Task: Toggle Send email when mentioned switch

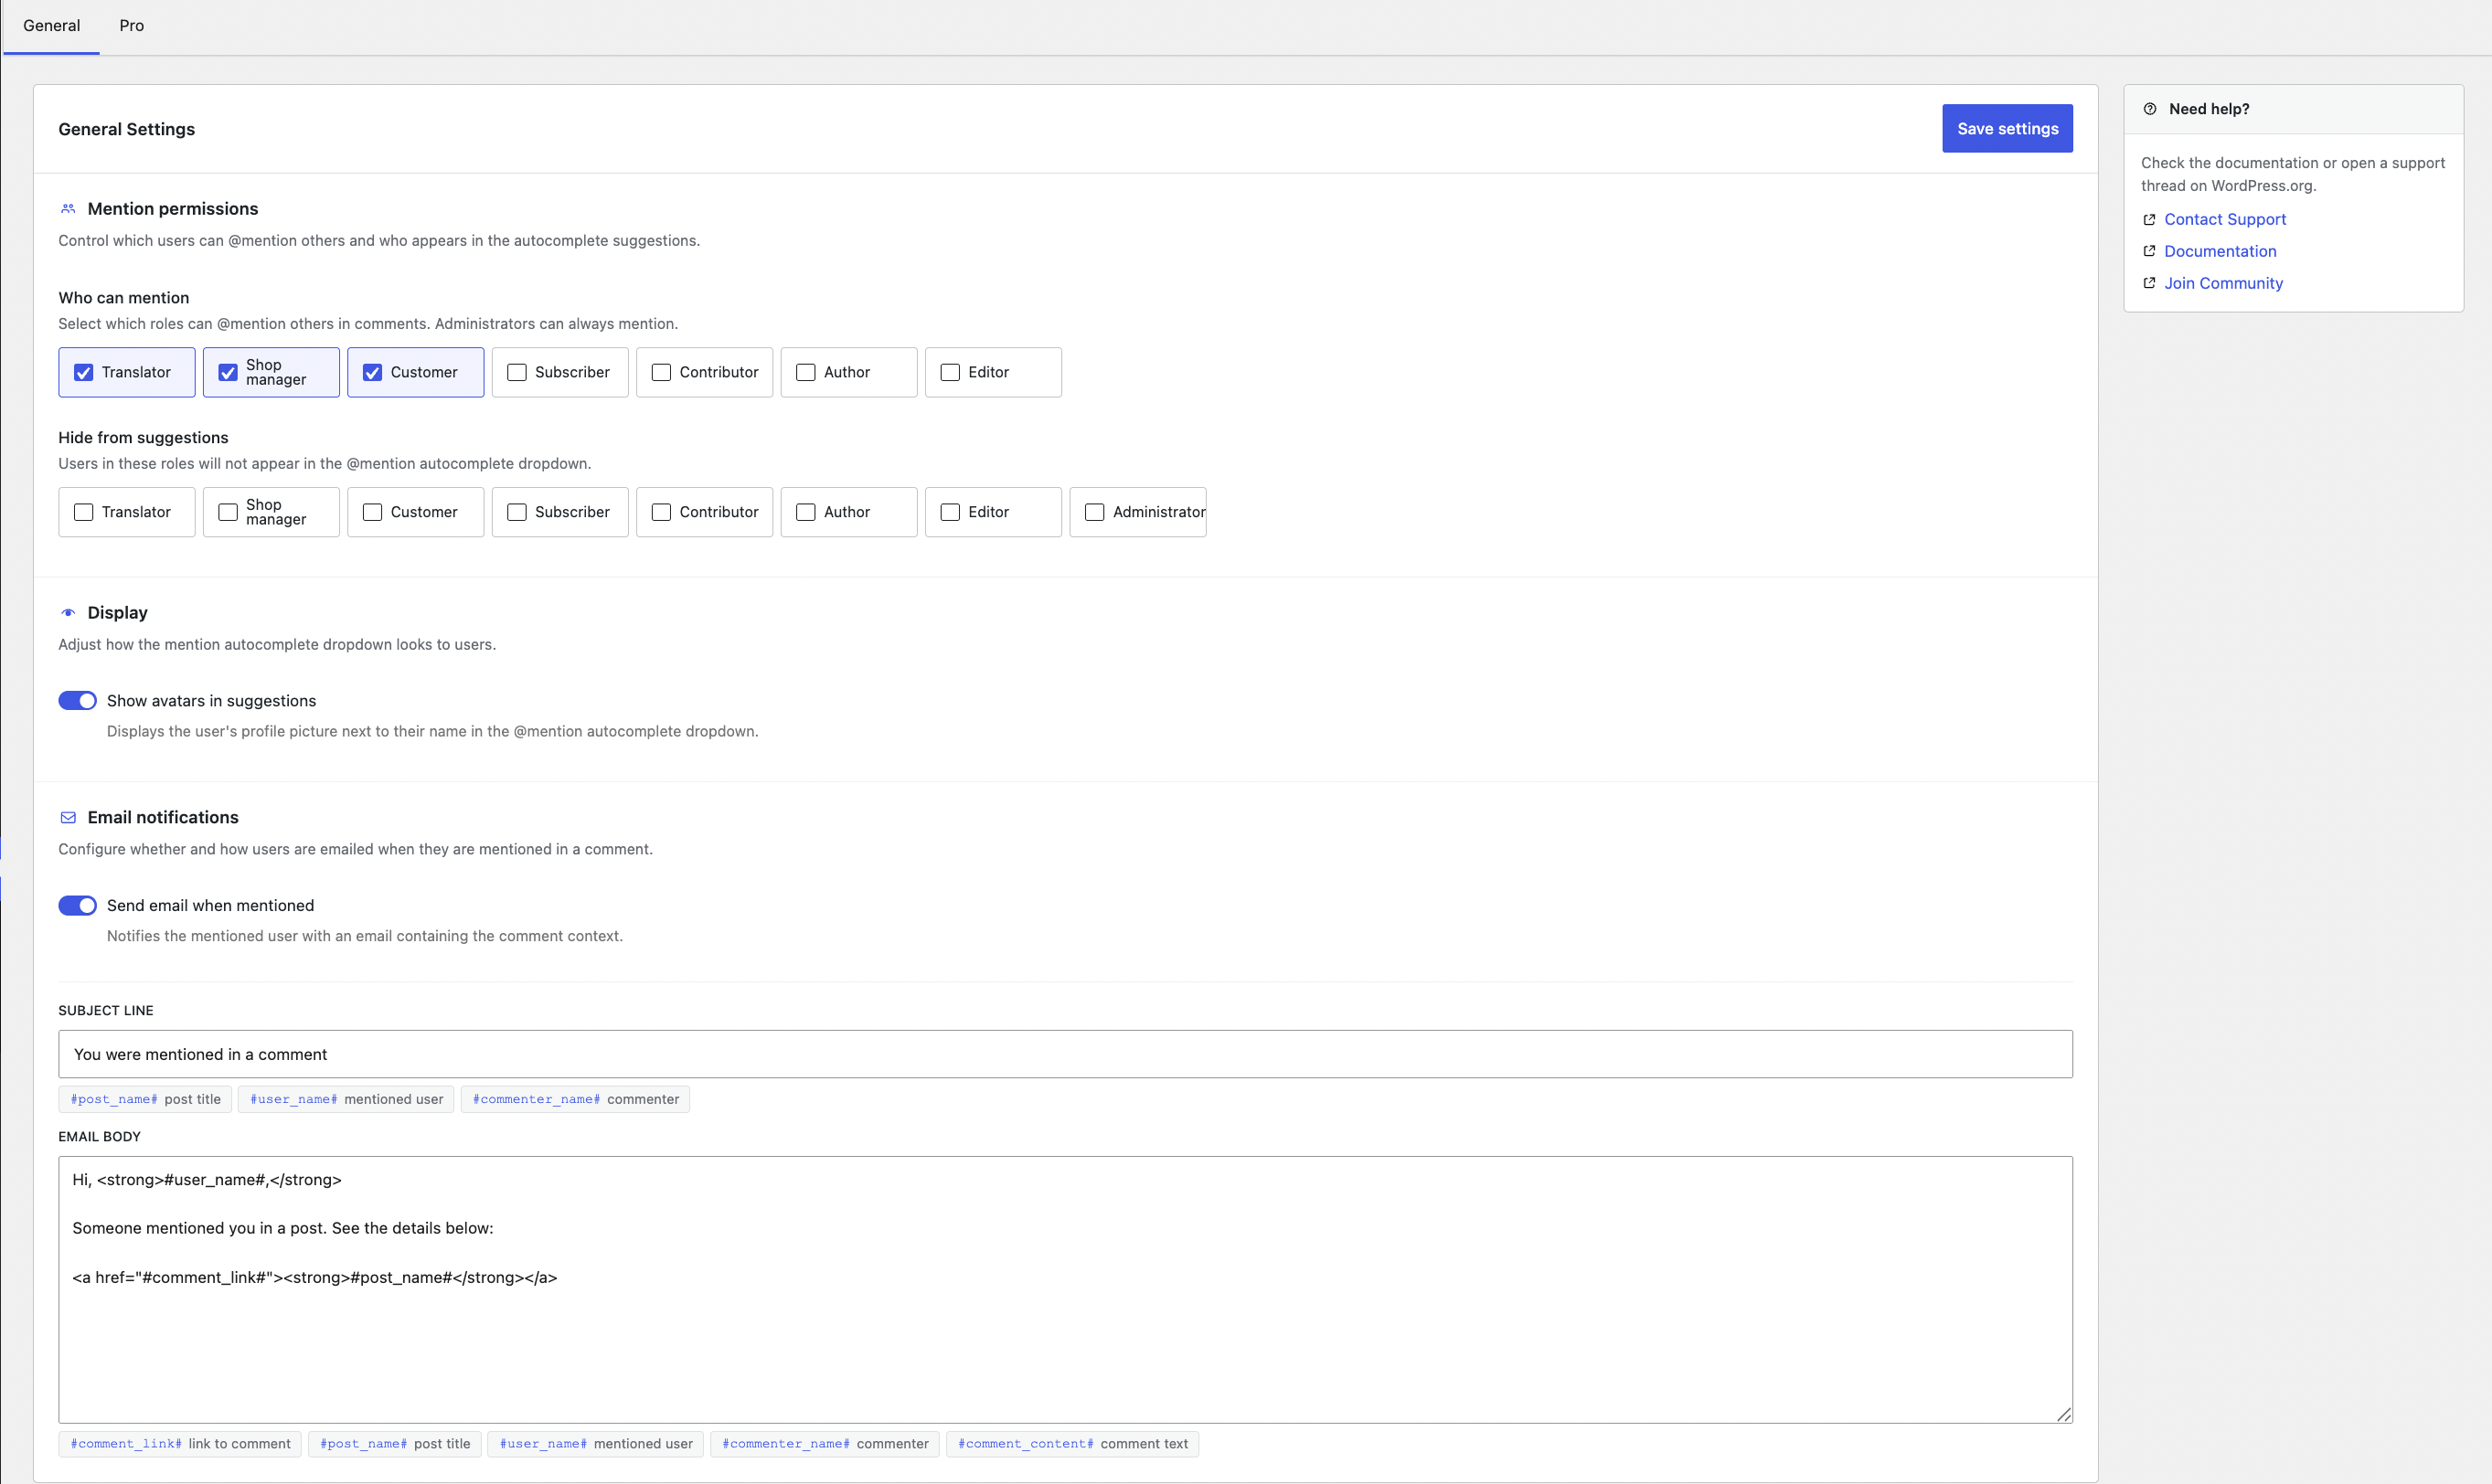Action: click(77, 906)
